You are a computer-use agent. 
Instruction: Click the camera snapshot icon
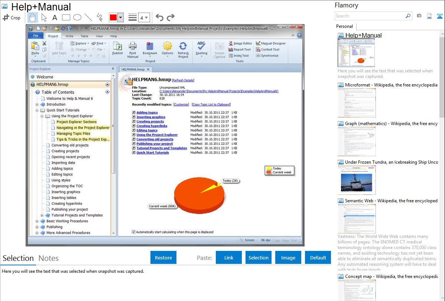[419, 16]
